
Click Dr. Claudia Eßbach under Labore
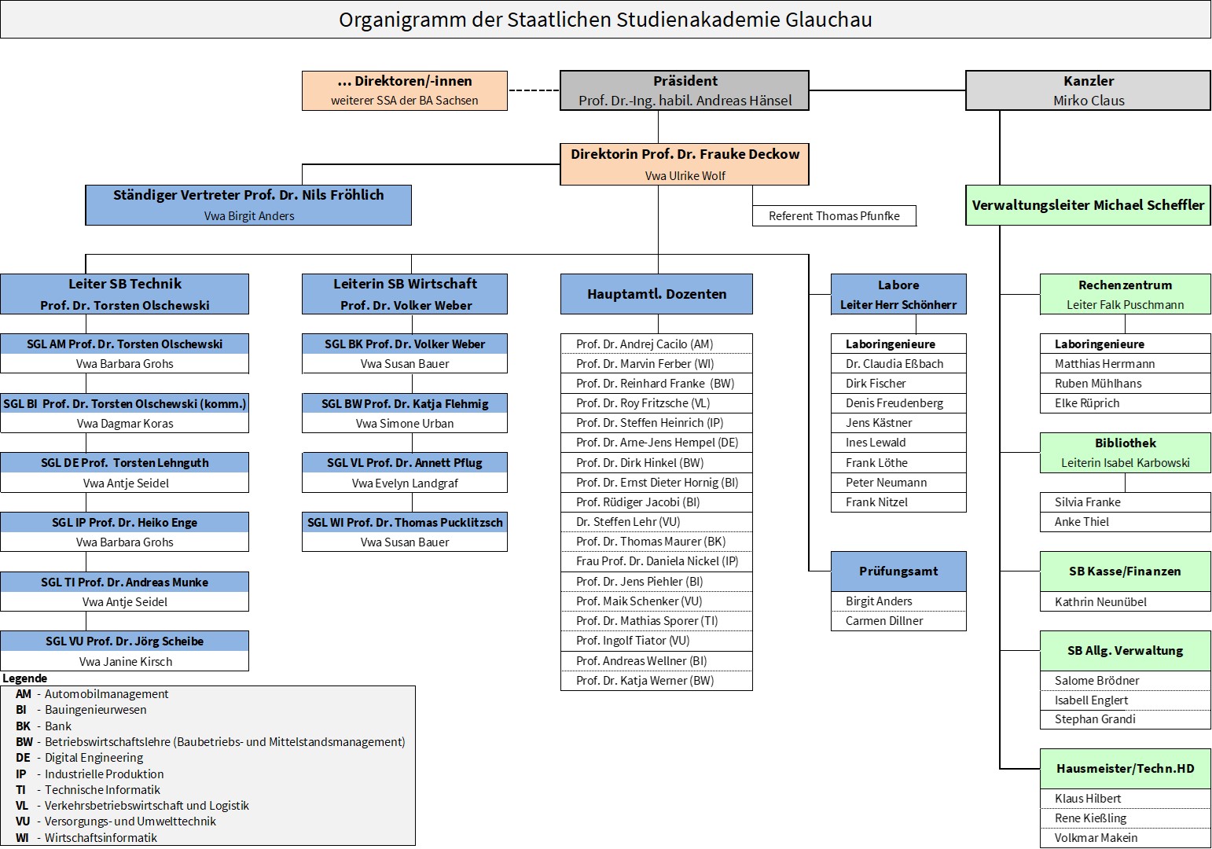[x=898, y=363]
